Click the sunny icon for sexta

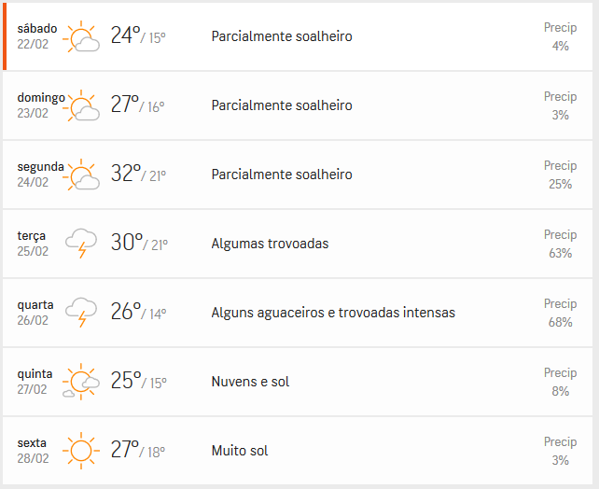click(81, 451)
